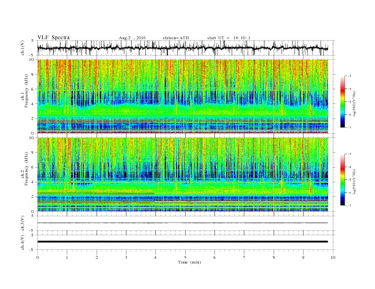
Task: Click the "7" tick on the time axis
Action: [244, 257]
